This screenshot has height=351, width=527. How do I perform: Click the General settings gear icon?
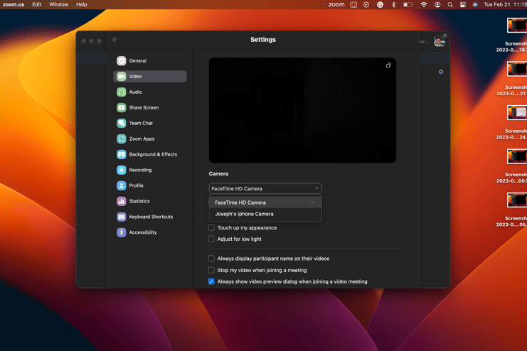pos(122,61)
